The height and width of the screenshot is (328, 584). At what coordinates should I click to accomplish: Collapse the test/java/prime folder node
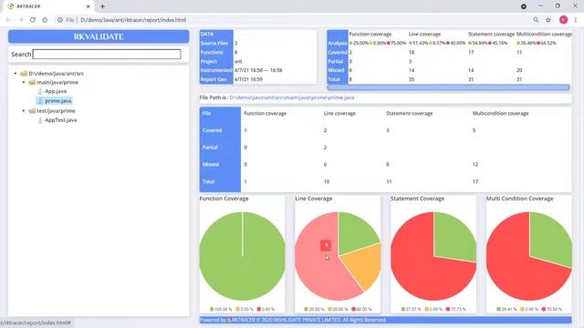24,111
